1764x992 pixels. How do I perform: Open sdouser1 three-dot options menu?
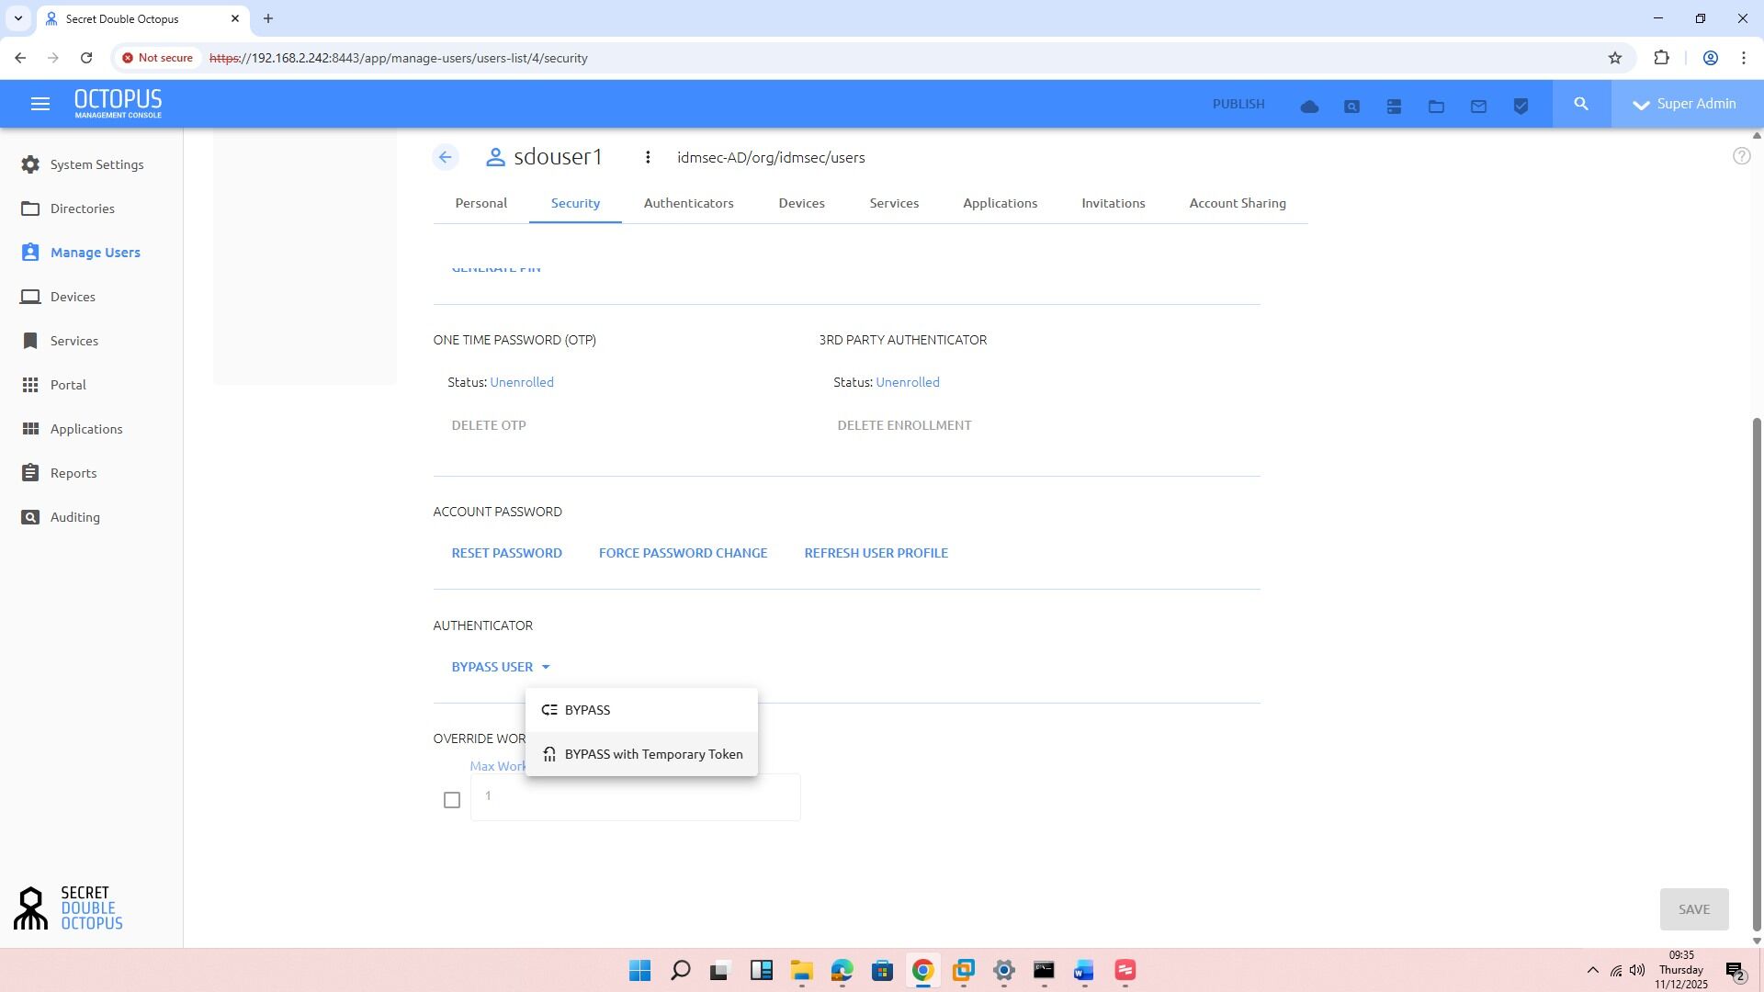coord(648,157)
